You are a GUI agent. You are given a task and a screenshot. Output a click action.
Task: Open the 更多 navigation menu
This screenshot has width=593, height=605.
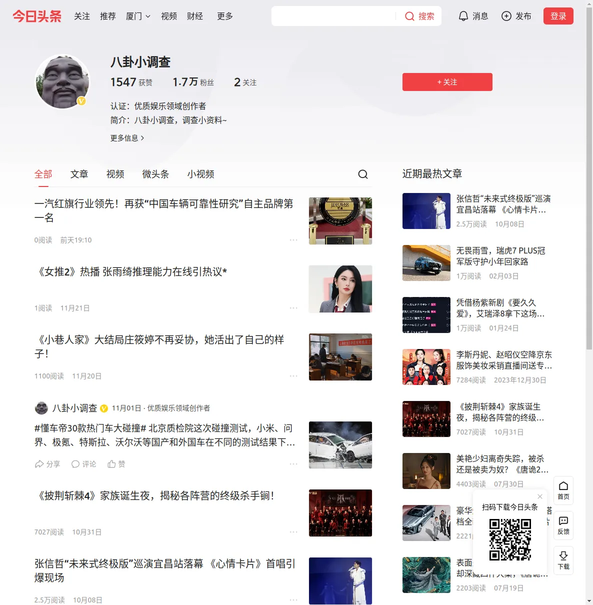(x=225, y=16)
